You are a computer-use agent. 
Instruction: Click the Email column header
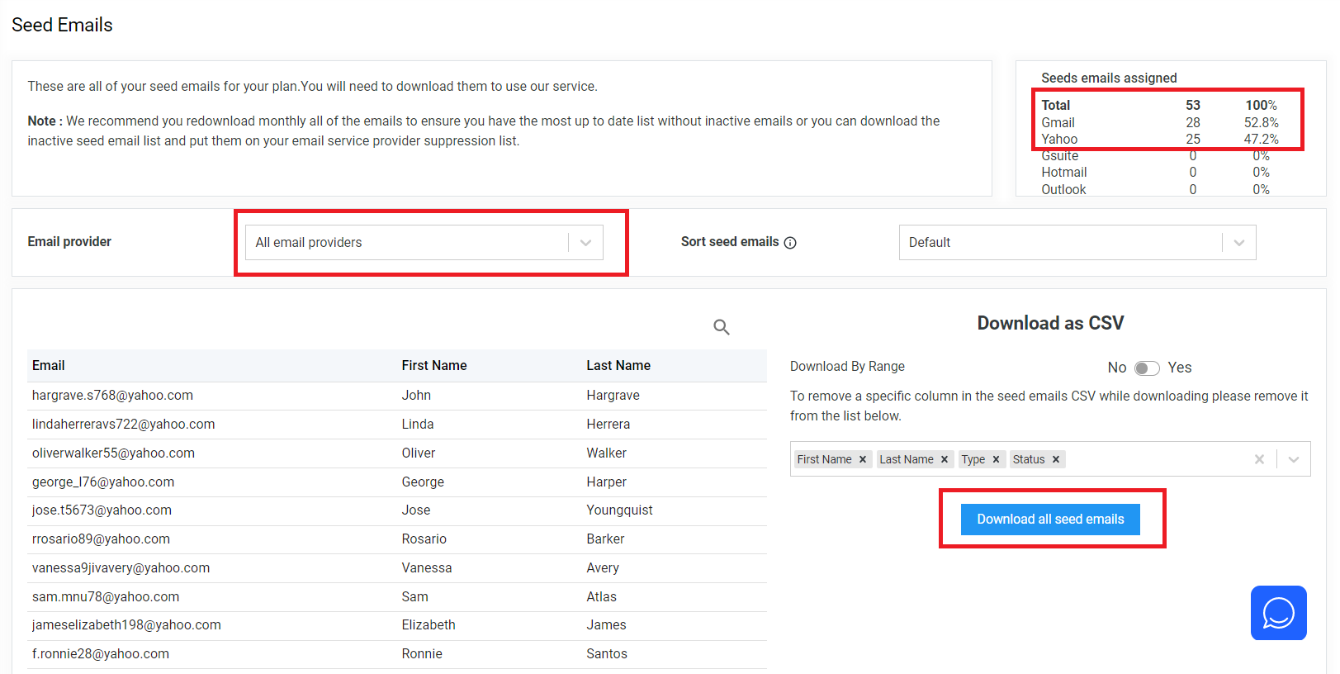[49, 365]
